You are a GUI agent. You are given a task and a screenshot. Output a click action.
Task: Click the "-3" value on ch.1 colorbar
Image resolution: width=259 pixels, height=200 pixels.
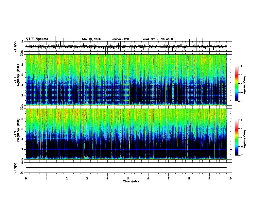(x=241, y=66)
